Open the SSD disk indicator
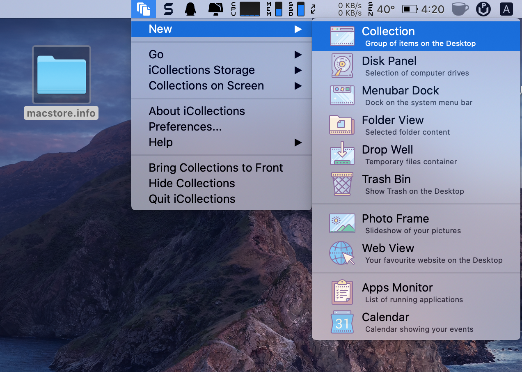 click(x=296, y=9)
